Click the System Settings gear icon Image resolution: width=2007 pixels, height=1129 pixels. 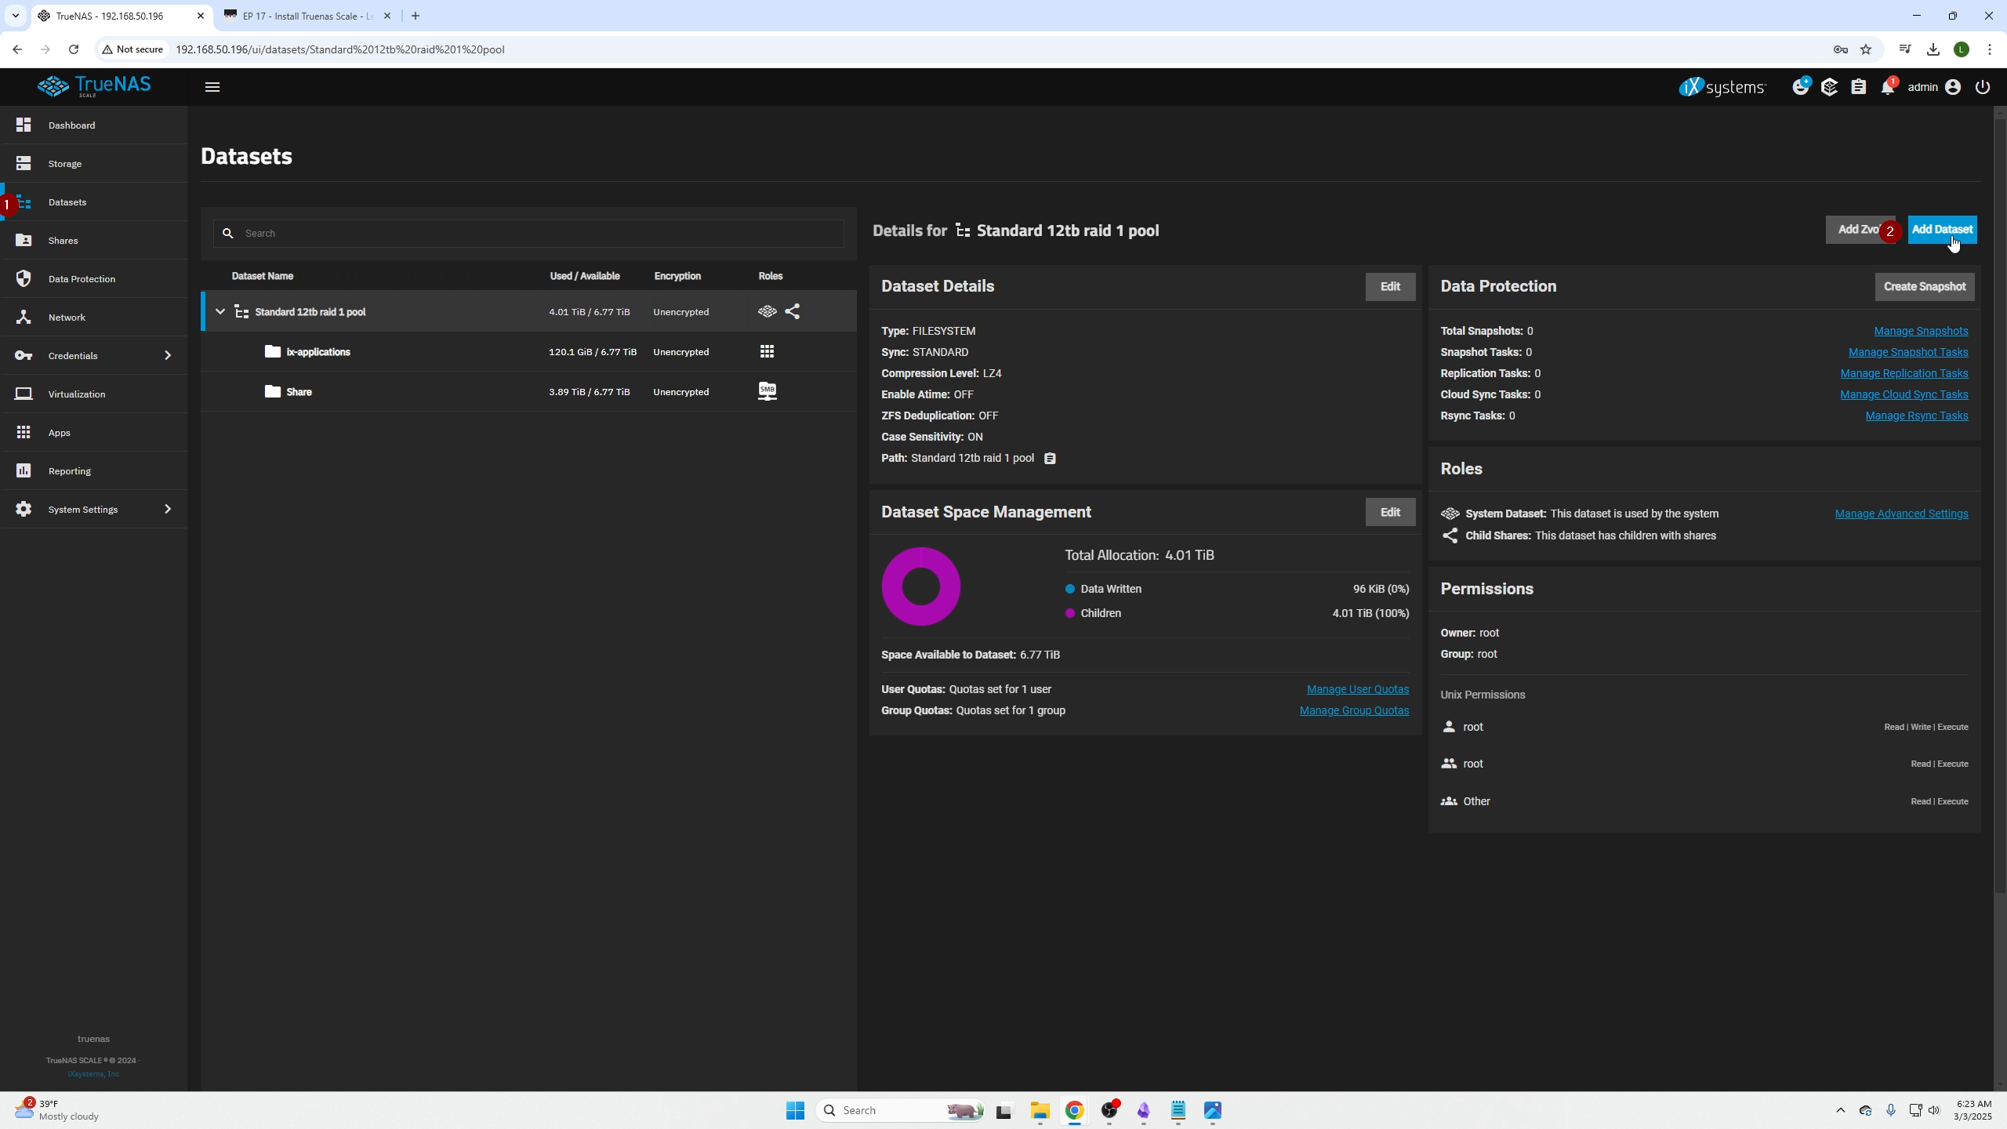point(24,509)
